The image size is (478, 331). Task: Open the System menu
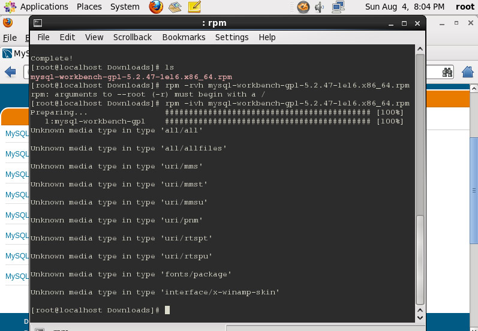pos(125,7)
